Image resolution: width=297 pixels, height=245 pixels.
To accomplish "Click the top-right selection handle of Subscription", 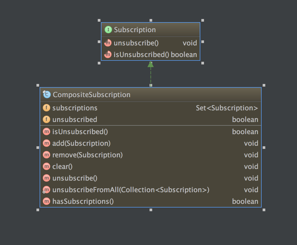I will tap(203, 20).
